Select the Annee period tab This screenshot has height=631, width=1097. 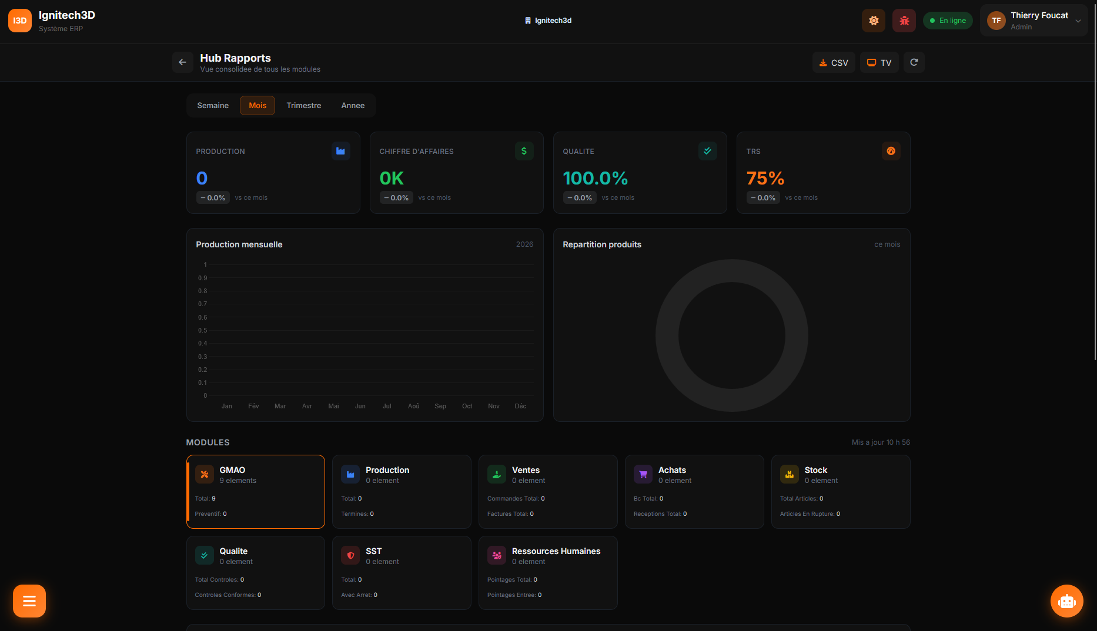(x=353, y=106)
